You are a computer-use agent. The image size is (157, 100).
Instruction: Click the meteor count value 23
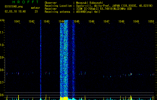point(36,11)
